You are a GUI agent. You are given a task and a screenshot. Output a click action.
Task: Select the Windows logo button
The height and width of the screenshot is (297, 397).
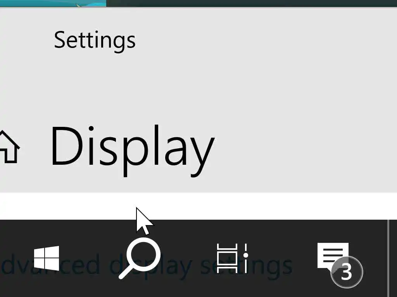47,258
